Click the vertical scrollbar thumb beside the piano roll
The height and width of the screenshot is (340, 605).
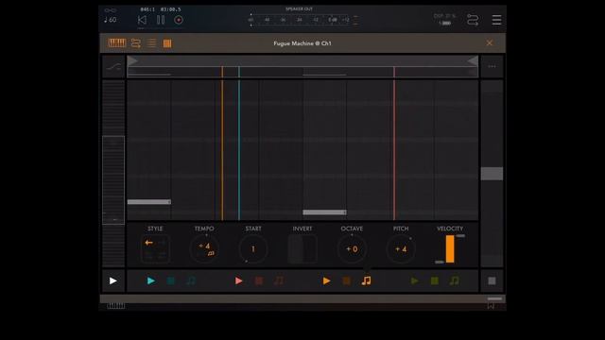point(492,174)
